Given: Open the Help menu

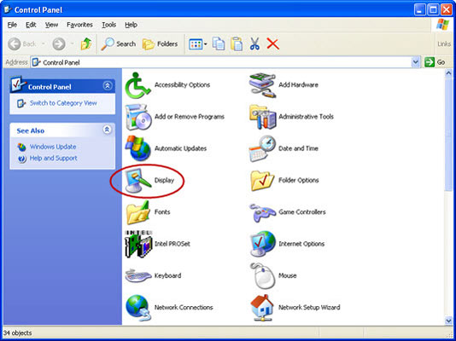Looking at the screenshot, I should pos(132,25).
